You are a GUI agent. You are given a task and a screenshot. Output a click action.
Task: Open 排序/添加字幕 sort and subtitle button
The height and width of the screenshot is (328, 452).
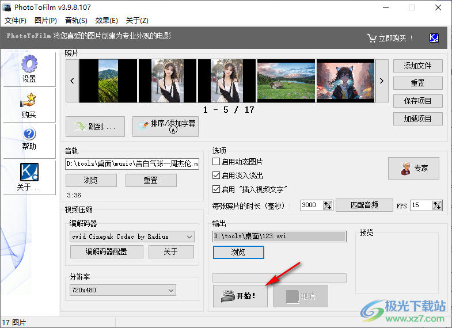tap(165, 127)
